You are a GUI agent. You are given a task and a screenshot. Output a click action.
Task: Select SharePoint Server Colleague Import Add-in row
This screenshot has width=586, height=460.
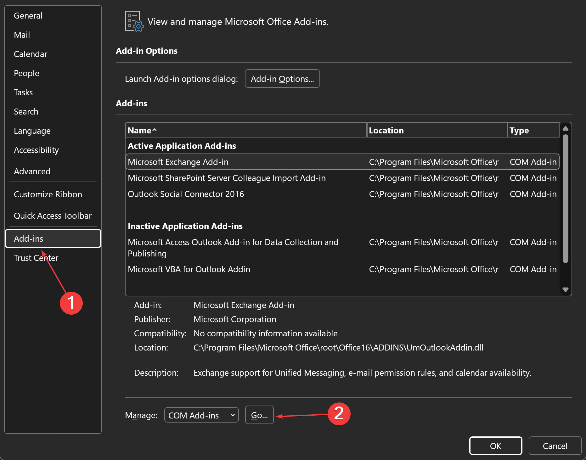[x=342, y=178]
